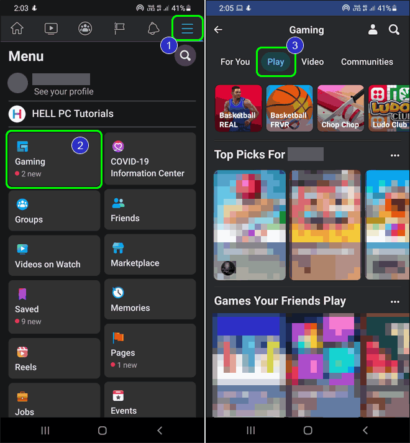This screenshot has width=410, height=443.
Task: Open the Notifications bell icon
Action: (153, 29)
